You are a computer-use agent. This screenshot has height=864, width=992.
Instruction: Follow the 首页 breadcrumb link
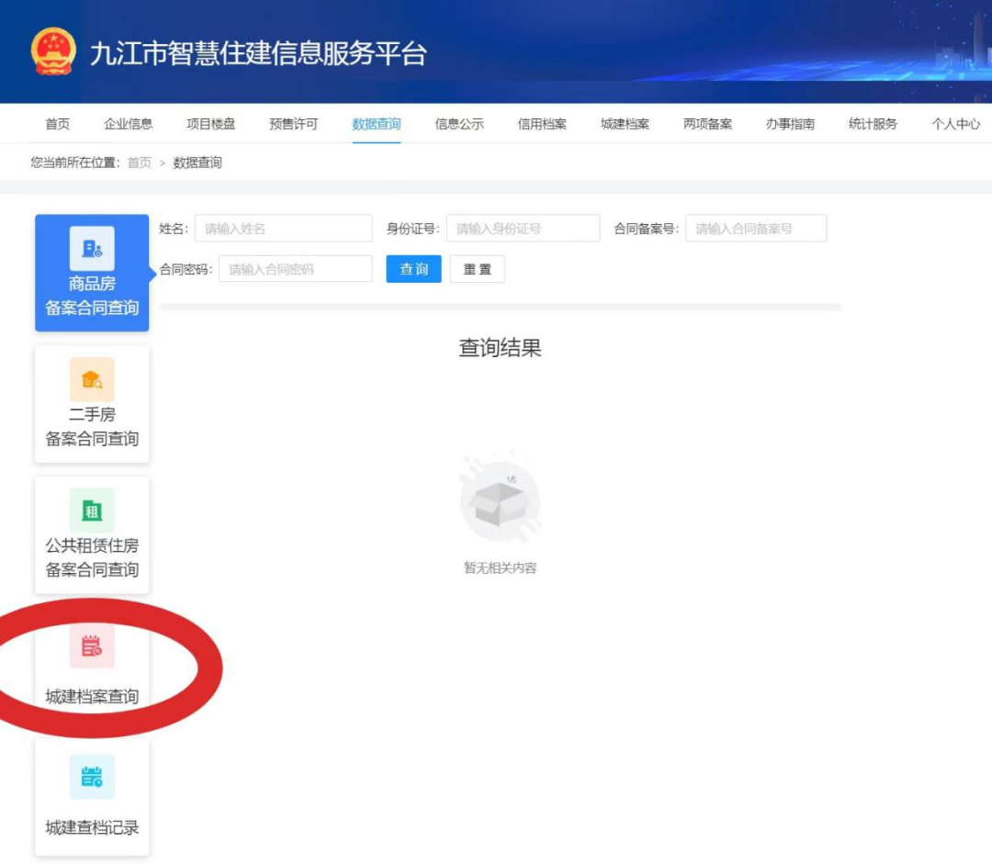point(140,163)
